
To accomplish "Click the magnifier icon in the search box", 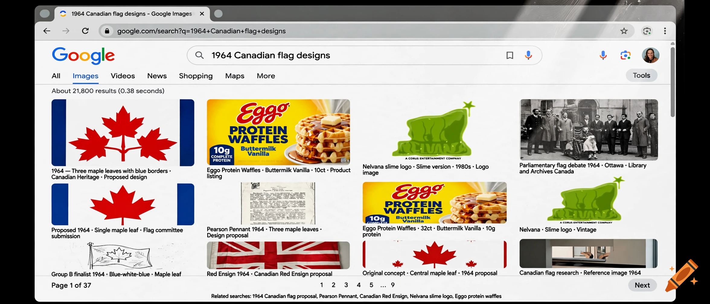I will click(x=199, y=55).
